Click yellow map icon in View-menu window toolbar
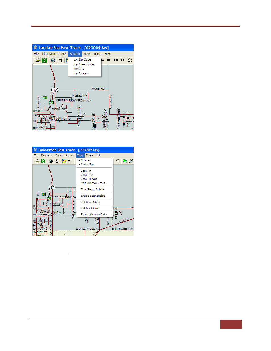The width and height of the screenshot is (271, 351). (x=64, y=161)
